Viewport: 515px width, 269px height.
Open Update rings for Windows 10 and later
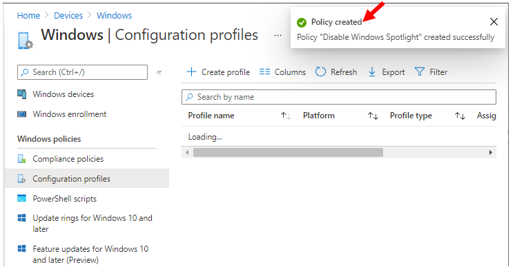click(93, 224)
